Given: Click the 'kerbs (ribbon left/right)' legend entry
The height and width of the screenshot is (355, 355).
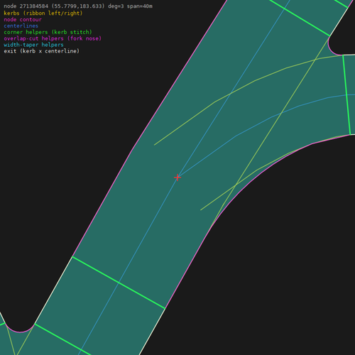Looking at the screenshot, I should (x=43, y=13).
